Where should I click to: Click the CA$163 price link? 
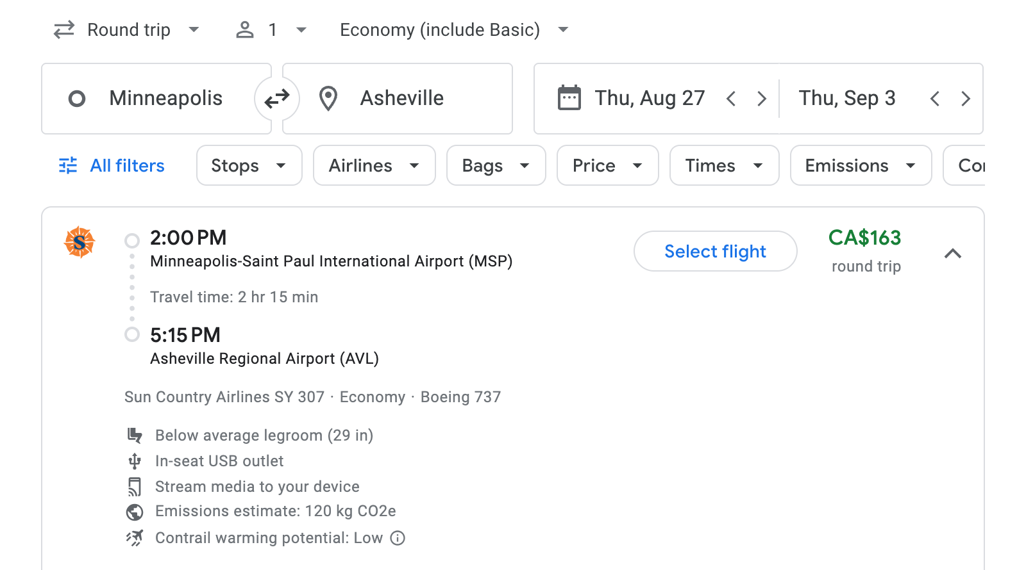(866, 238)
